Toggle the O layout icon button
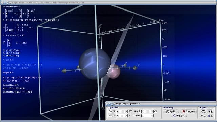The width and height of the screenshot is (217, 122). click(x=203, y=116)
